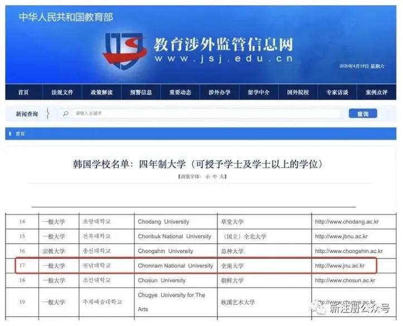This screenshot has height=326, width=403.
Task: Open the chongshin.ac.kr link
Action: coord(349,251)
